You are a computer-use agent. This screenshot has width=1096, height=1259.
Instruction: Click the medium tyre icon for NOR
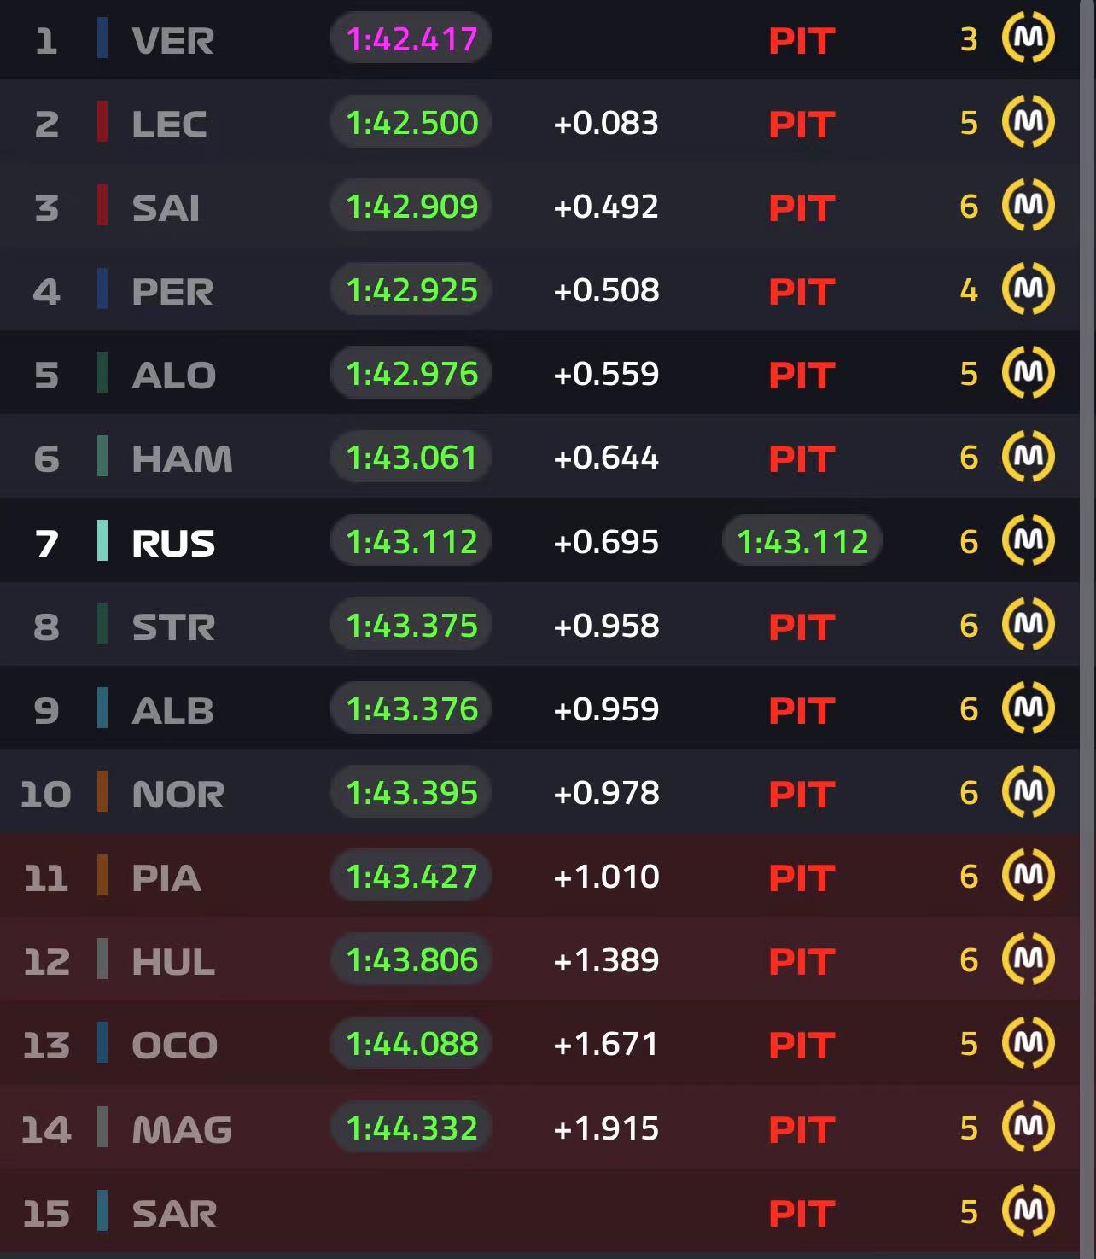pyautogui.click(x=1028, y=791)
